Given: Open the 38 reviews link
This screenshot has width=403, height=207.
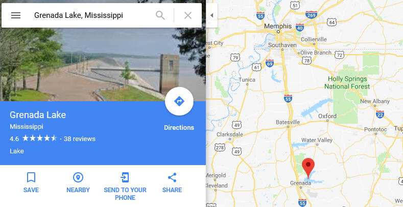Looking at the screenshot, I should [79, 139].
